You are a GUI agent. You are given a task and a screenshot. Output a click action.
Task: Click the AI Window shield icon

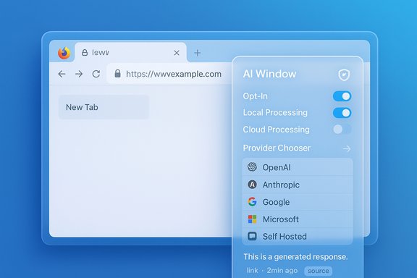344,75
